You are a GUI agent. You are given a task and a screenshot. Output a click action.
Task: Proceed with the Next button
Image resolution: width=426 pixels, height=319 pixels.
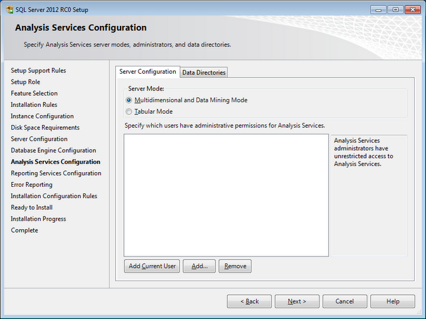297,301
